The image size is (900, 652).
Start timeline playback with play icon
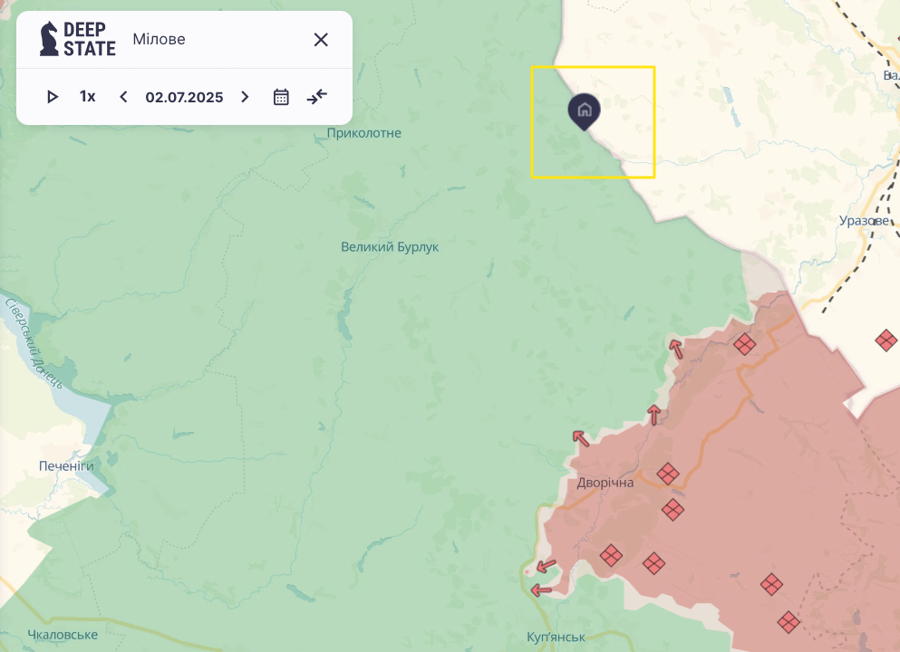(x=53, y=97)
